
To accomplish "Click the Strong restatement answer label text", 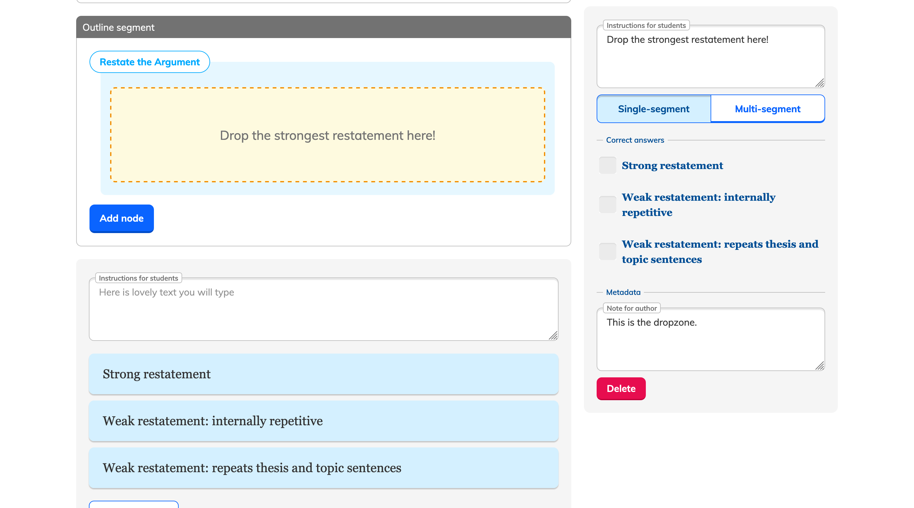I will (672, 166).
